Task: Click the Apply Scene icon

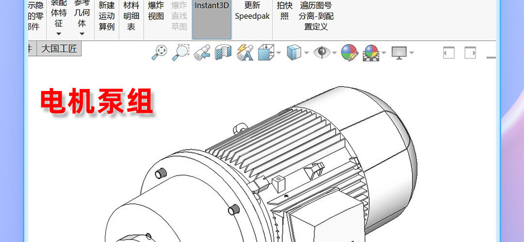Action: [371, 53]
